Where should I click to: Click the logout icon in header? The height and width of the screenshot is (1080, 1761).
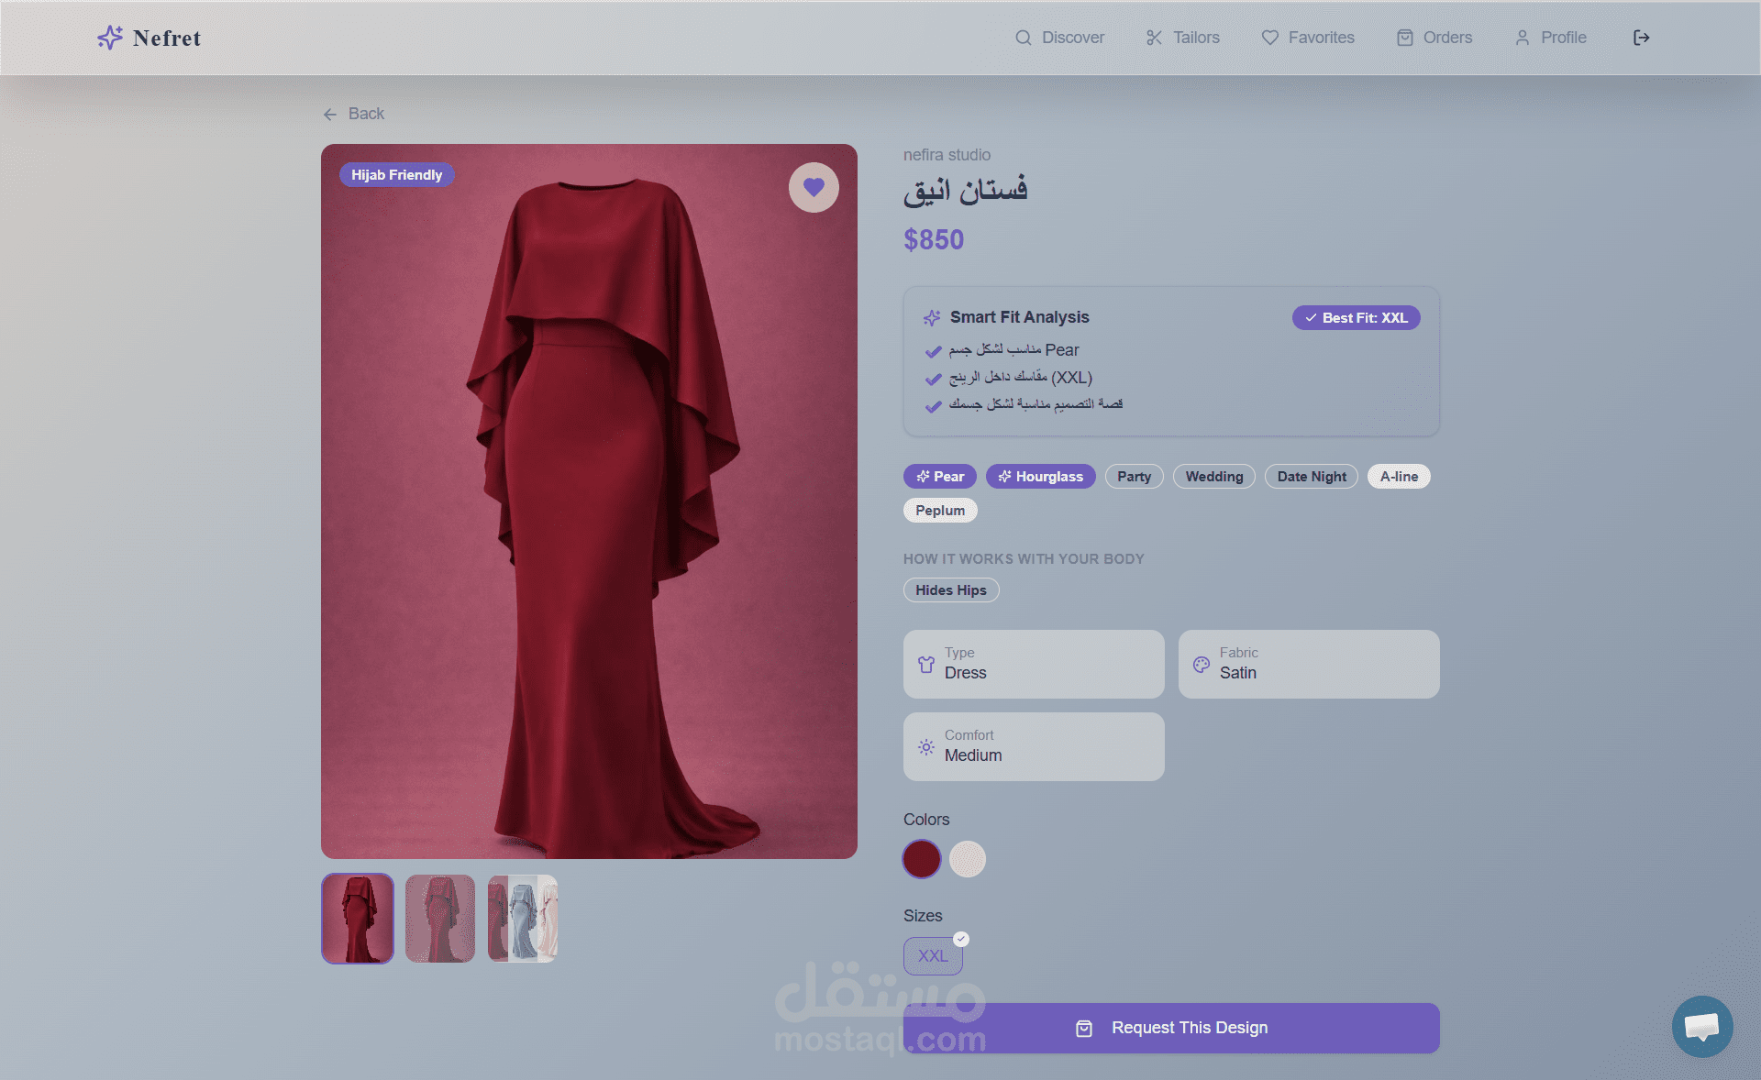(x=1641, y=38)
